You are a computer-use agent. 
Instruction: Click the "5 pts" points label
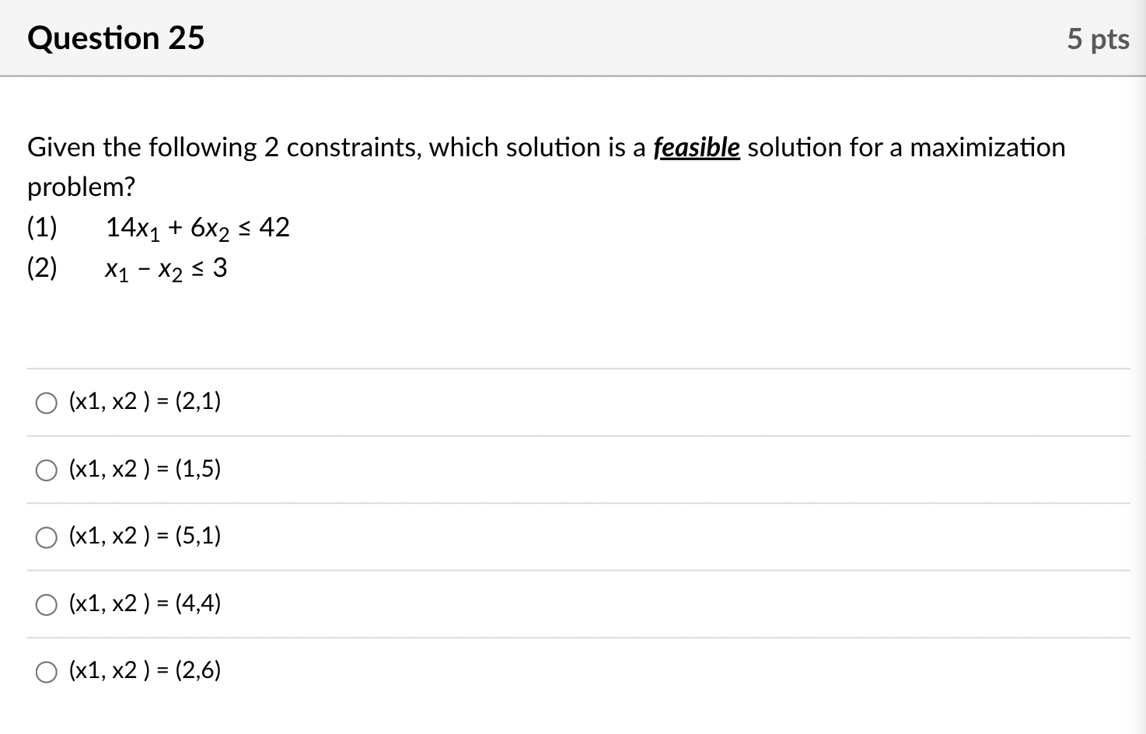pos(1097,39)
